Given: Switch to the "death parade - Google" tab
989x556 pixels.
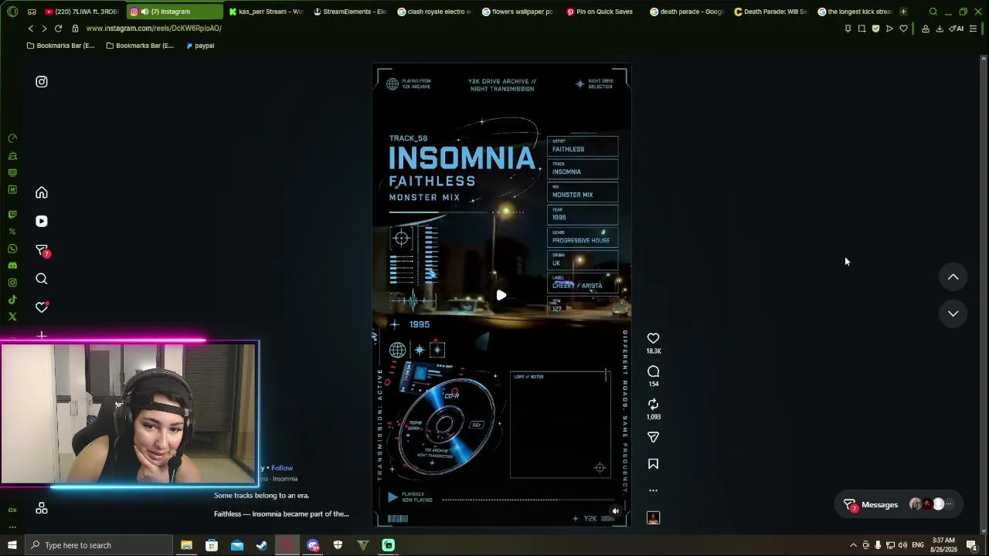Looking at the screenshot, I should (685, 12).
